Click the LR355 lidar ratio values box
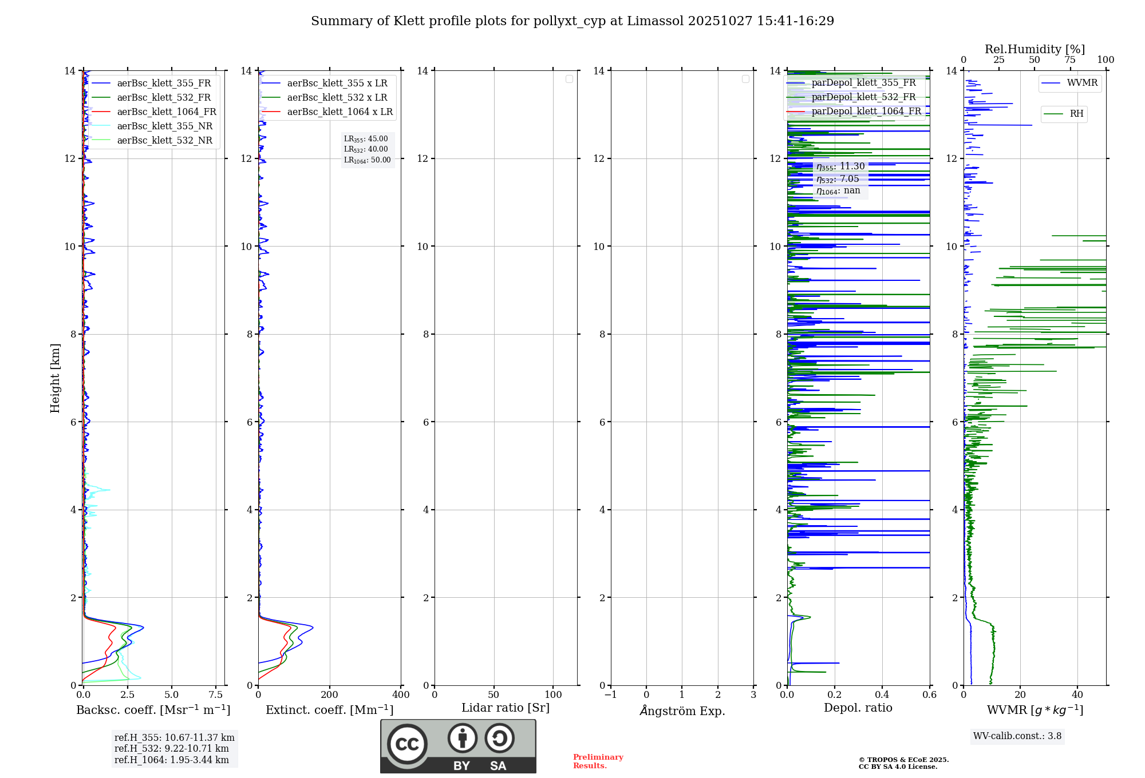The width and height of the screenshot is (1145, 778). [367, 149]
